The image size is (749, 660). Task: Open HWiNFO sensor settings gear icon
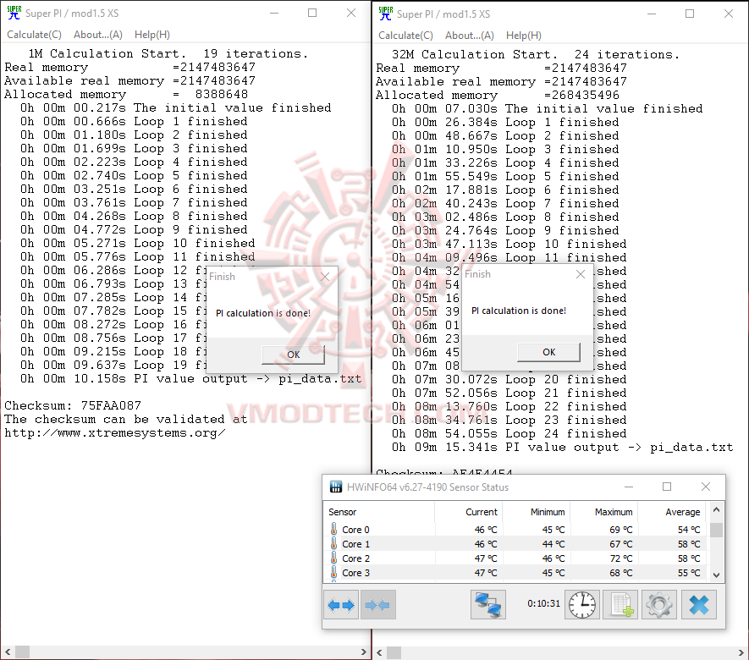coord(658,605)
